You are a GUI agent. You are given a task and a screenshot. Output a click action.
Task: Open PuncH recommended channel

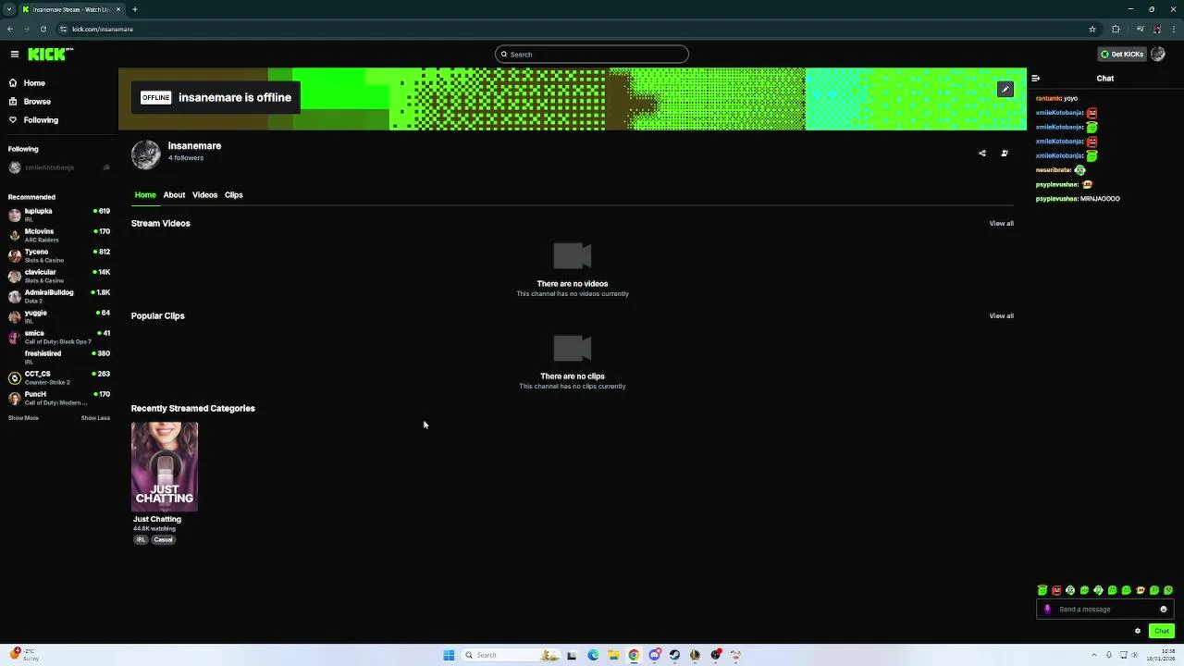click(58, 398)
